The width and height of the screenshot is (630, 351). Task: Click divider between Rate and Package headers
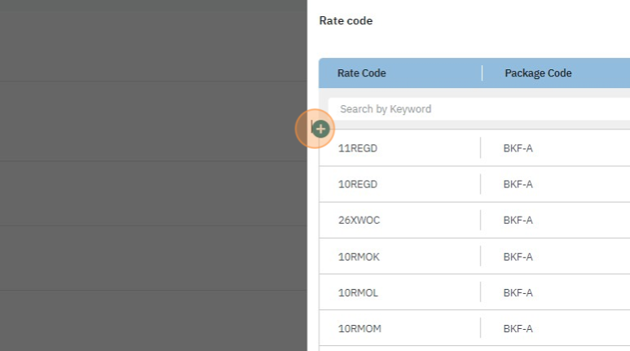[482, 73]
